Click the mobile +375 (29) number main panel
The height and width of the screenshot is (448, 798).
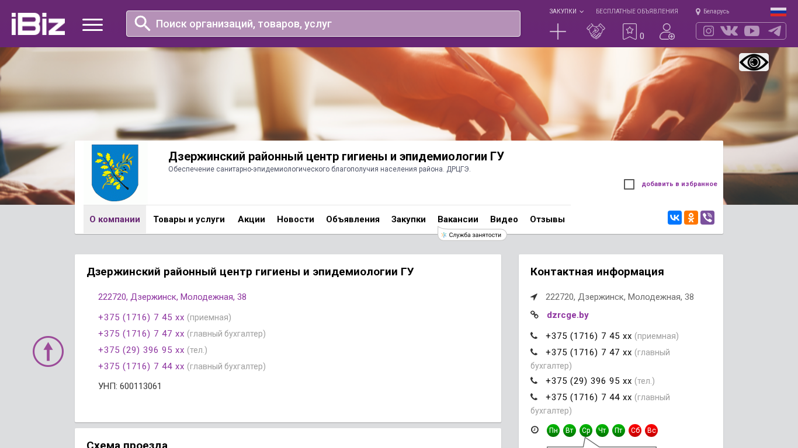[141, 350]
